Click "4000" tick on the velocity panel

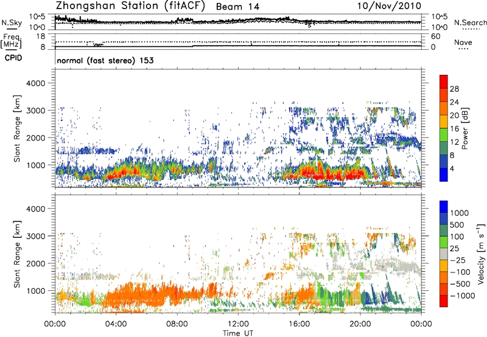[x=36, y=209]
